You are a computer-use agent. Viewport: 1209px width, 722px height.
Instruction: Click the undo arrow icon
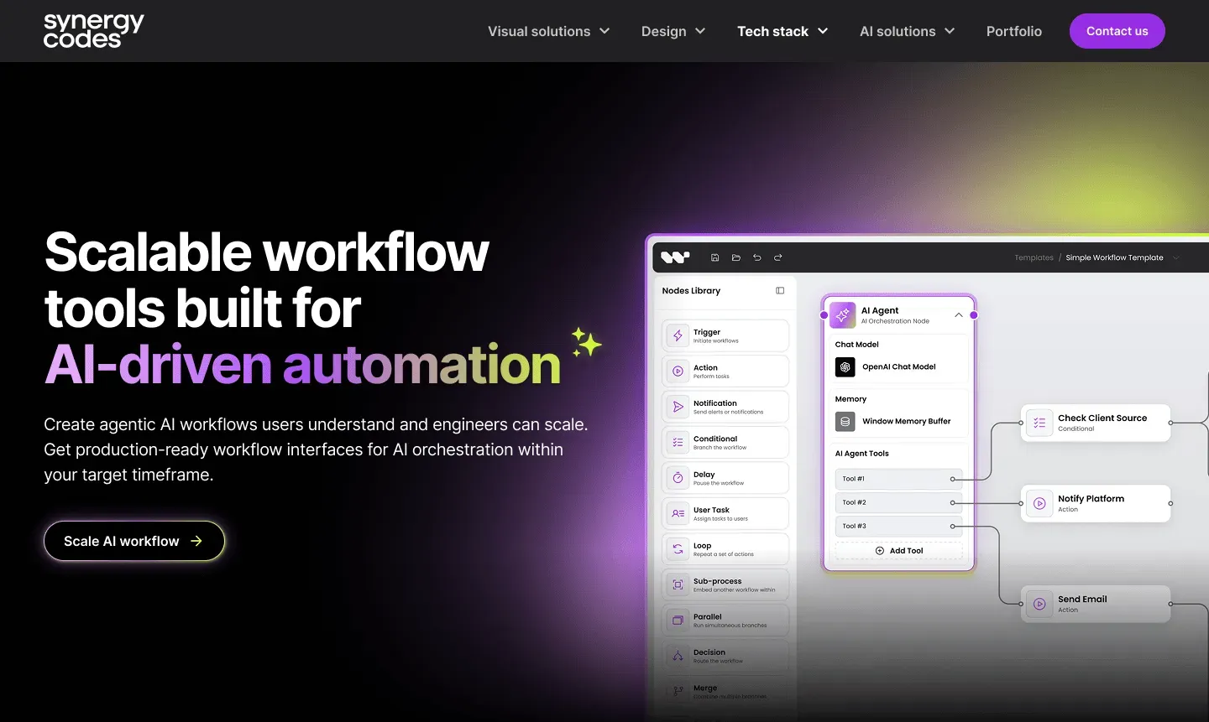point(757,257)
